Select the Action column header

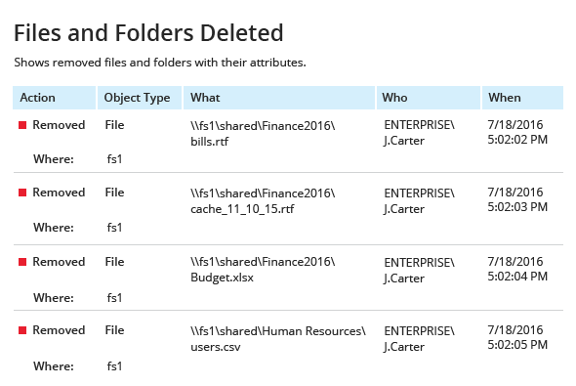tap(54, 98)
